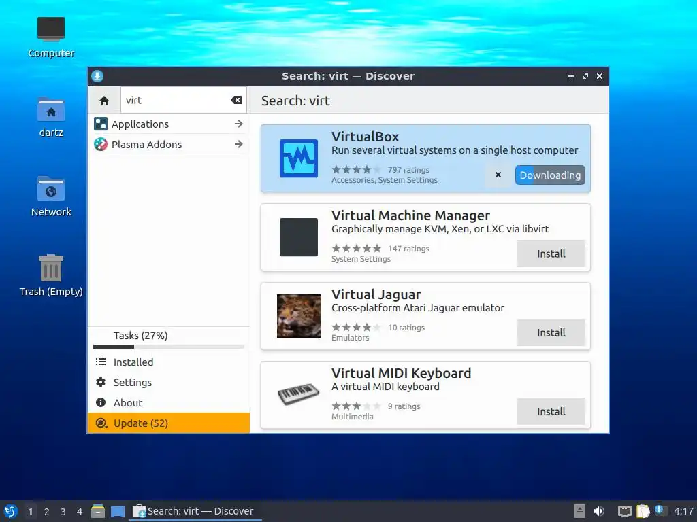
Task: Click the 'Emulators' category text
Action: [351, 338]
